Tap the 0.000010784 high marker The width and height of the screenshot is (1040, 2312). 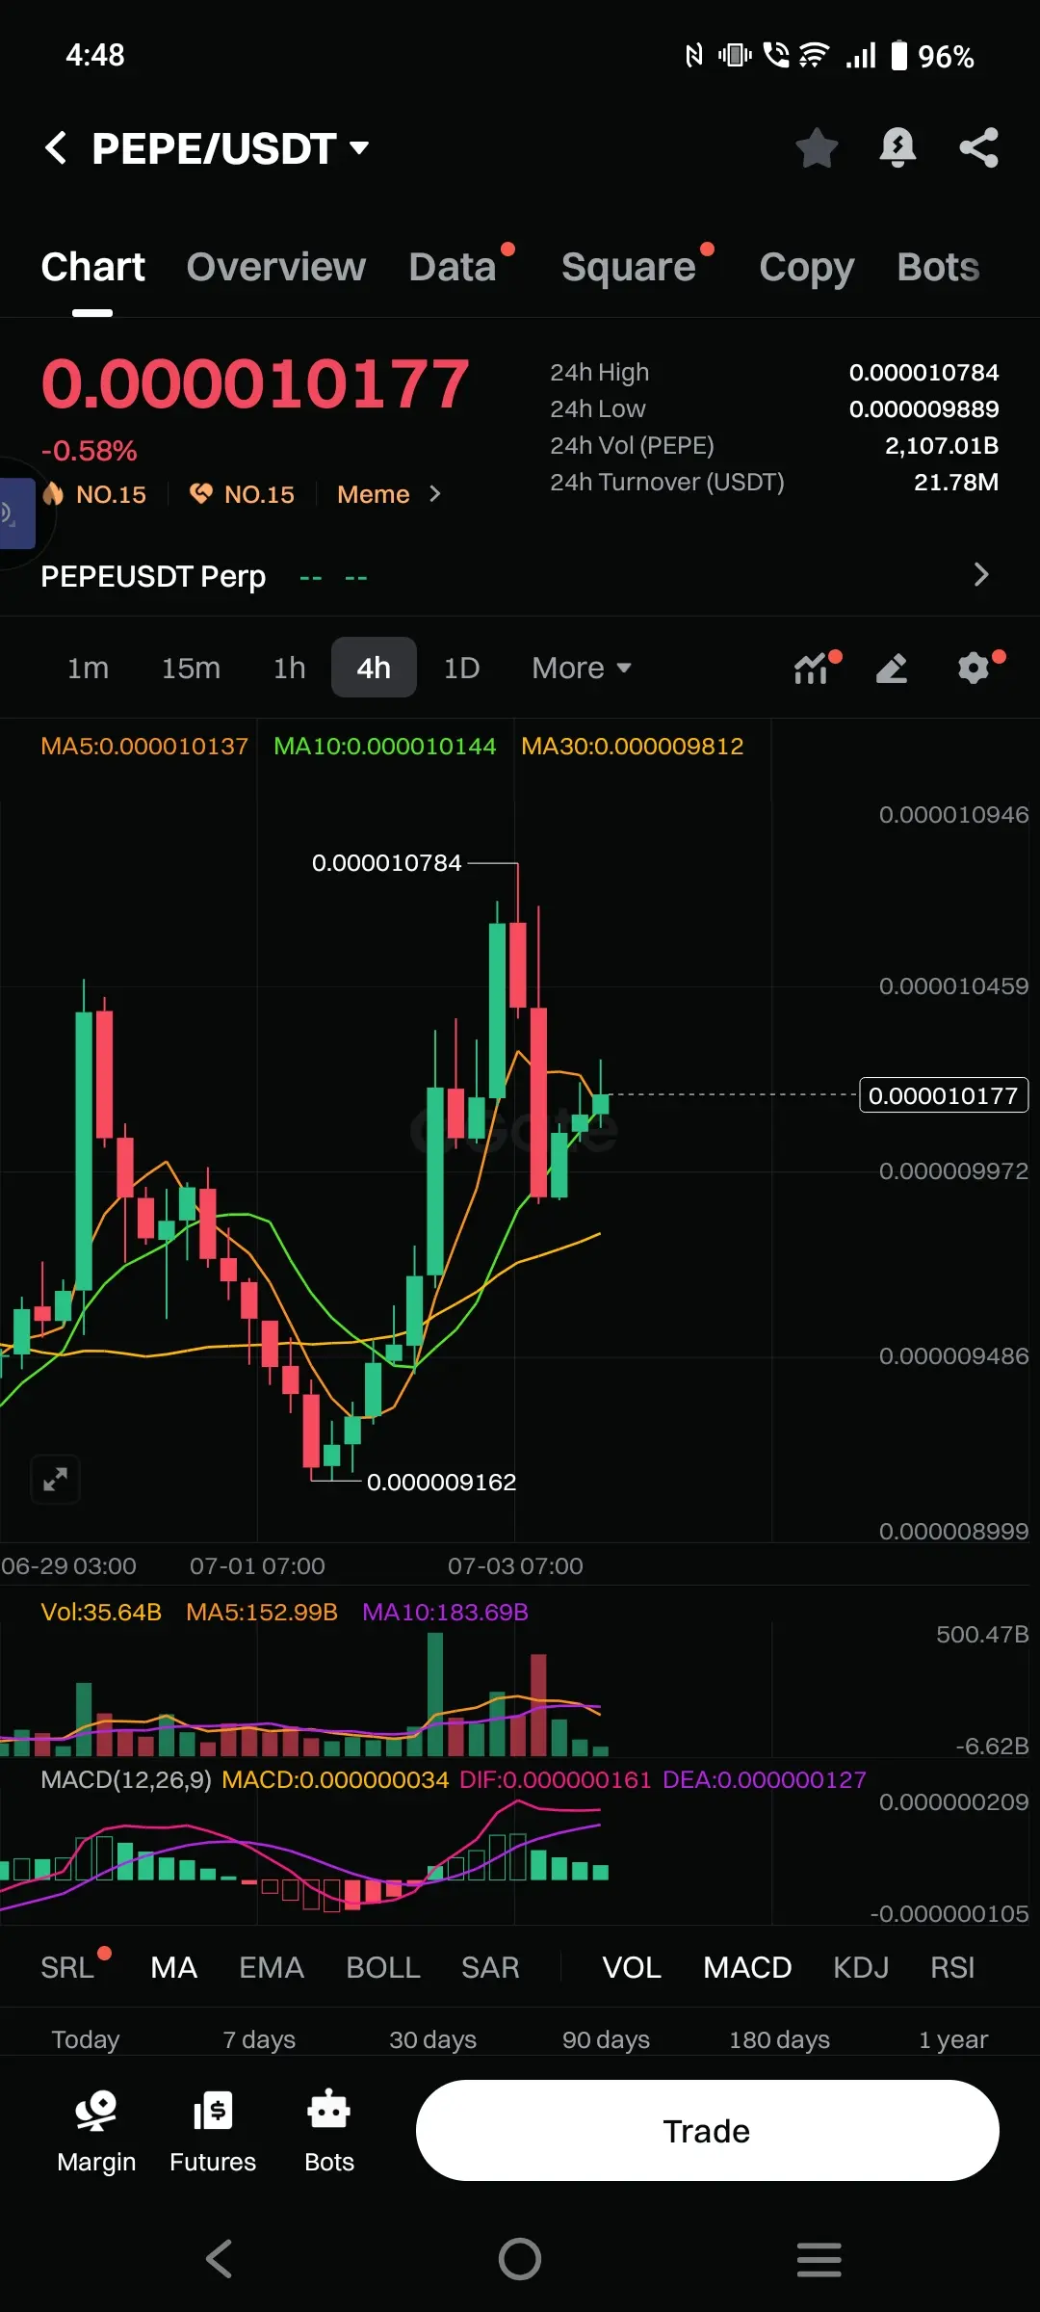386,862
